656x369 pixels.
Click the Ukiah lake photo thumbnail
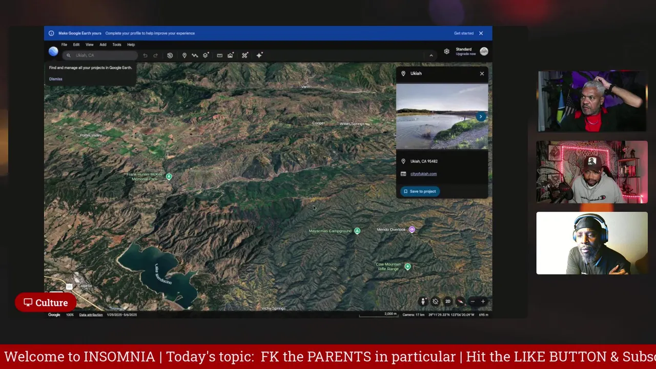(442, 116)
